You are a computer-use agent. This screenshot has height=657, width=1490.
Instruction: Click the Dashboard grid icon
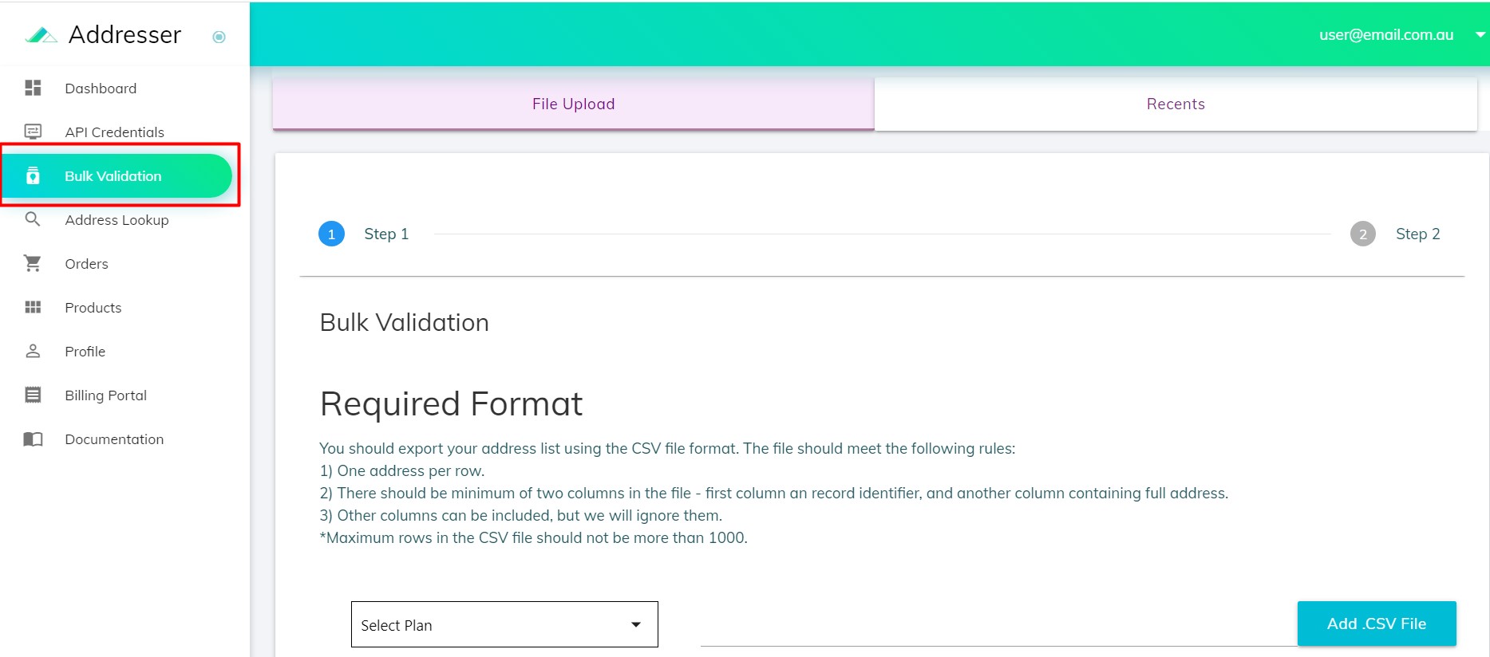pos(33,88)
